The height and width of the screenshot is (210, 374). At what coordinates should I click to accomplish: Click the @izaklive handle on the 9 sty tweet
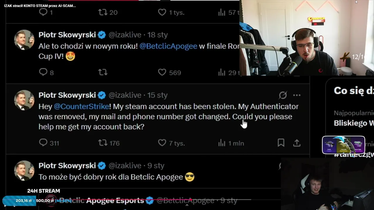click(125, 166)
